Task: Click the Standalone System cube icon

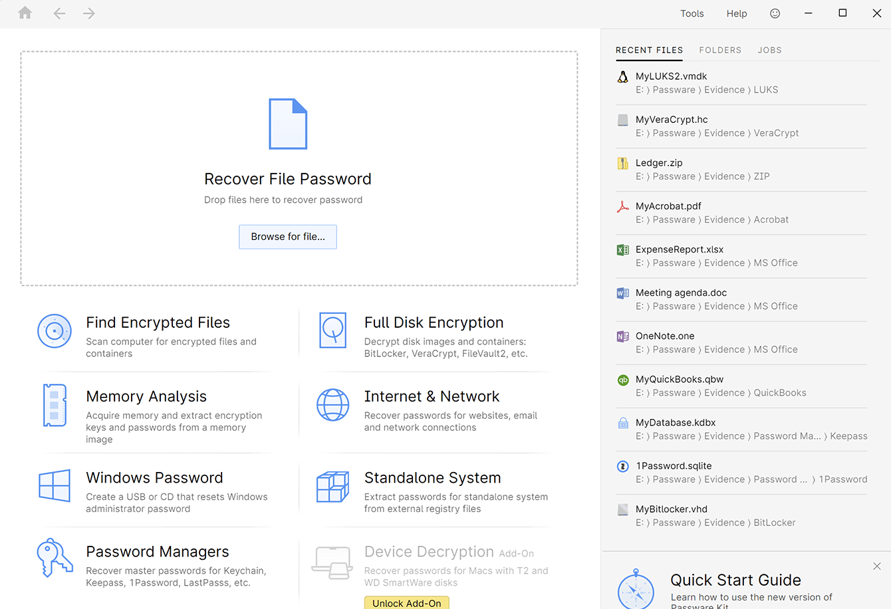Action: tap(333, 486)
